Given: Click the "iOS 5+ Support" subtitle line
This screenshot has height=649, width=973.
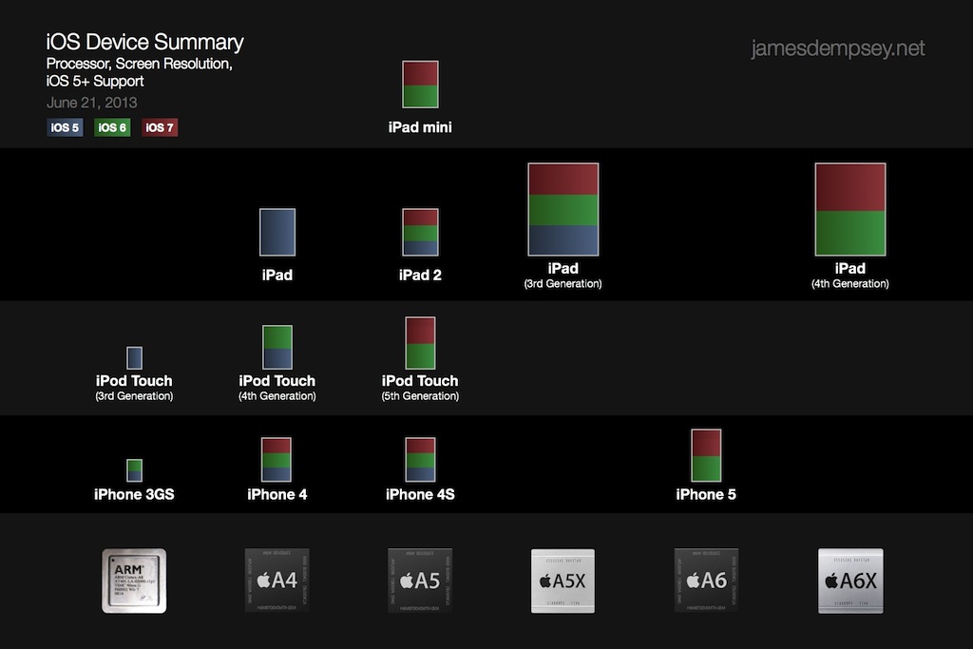Looking at the screenshot, I should tap(95, 81).
